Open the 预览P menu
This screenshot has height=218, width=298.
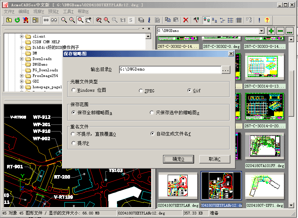point(54,12)
